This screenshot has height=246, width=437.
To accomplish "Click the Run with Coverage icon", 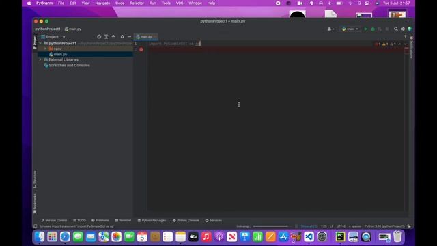I will (380, 29).
